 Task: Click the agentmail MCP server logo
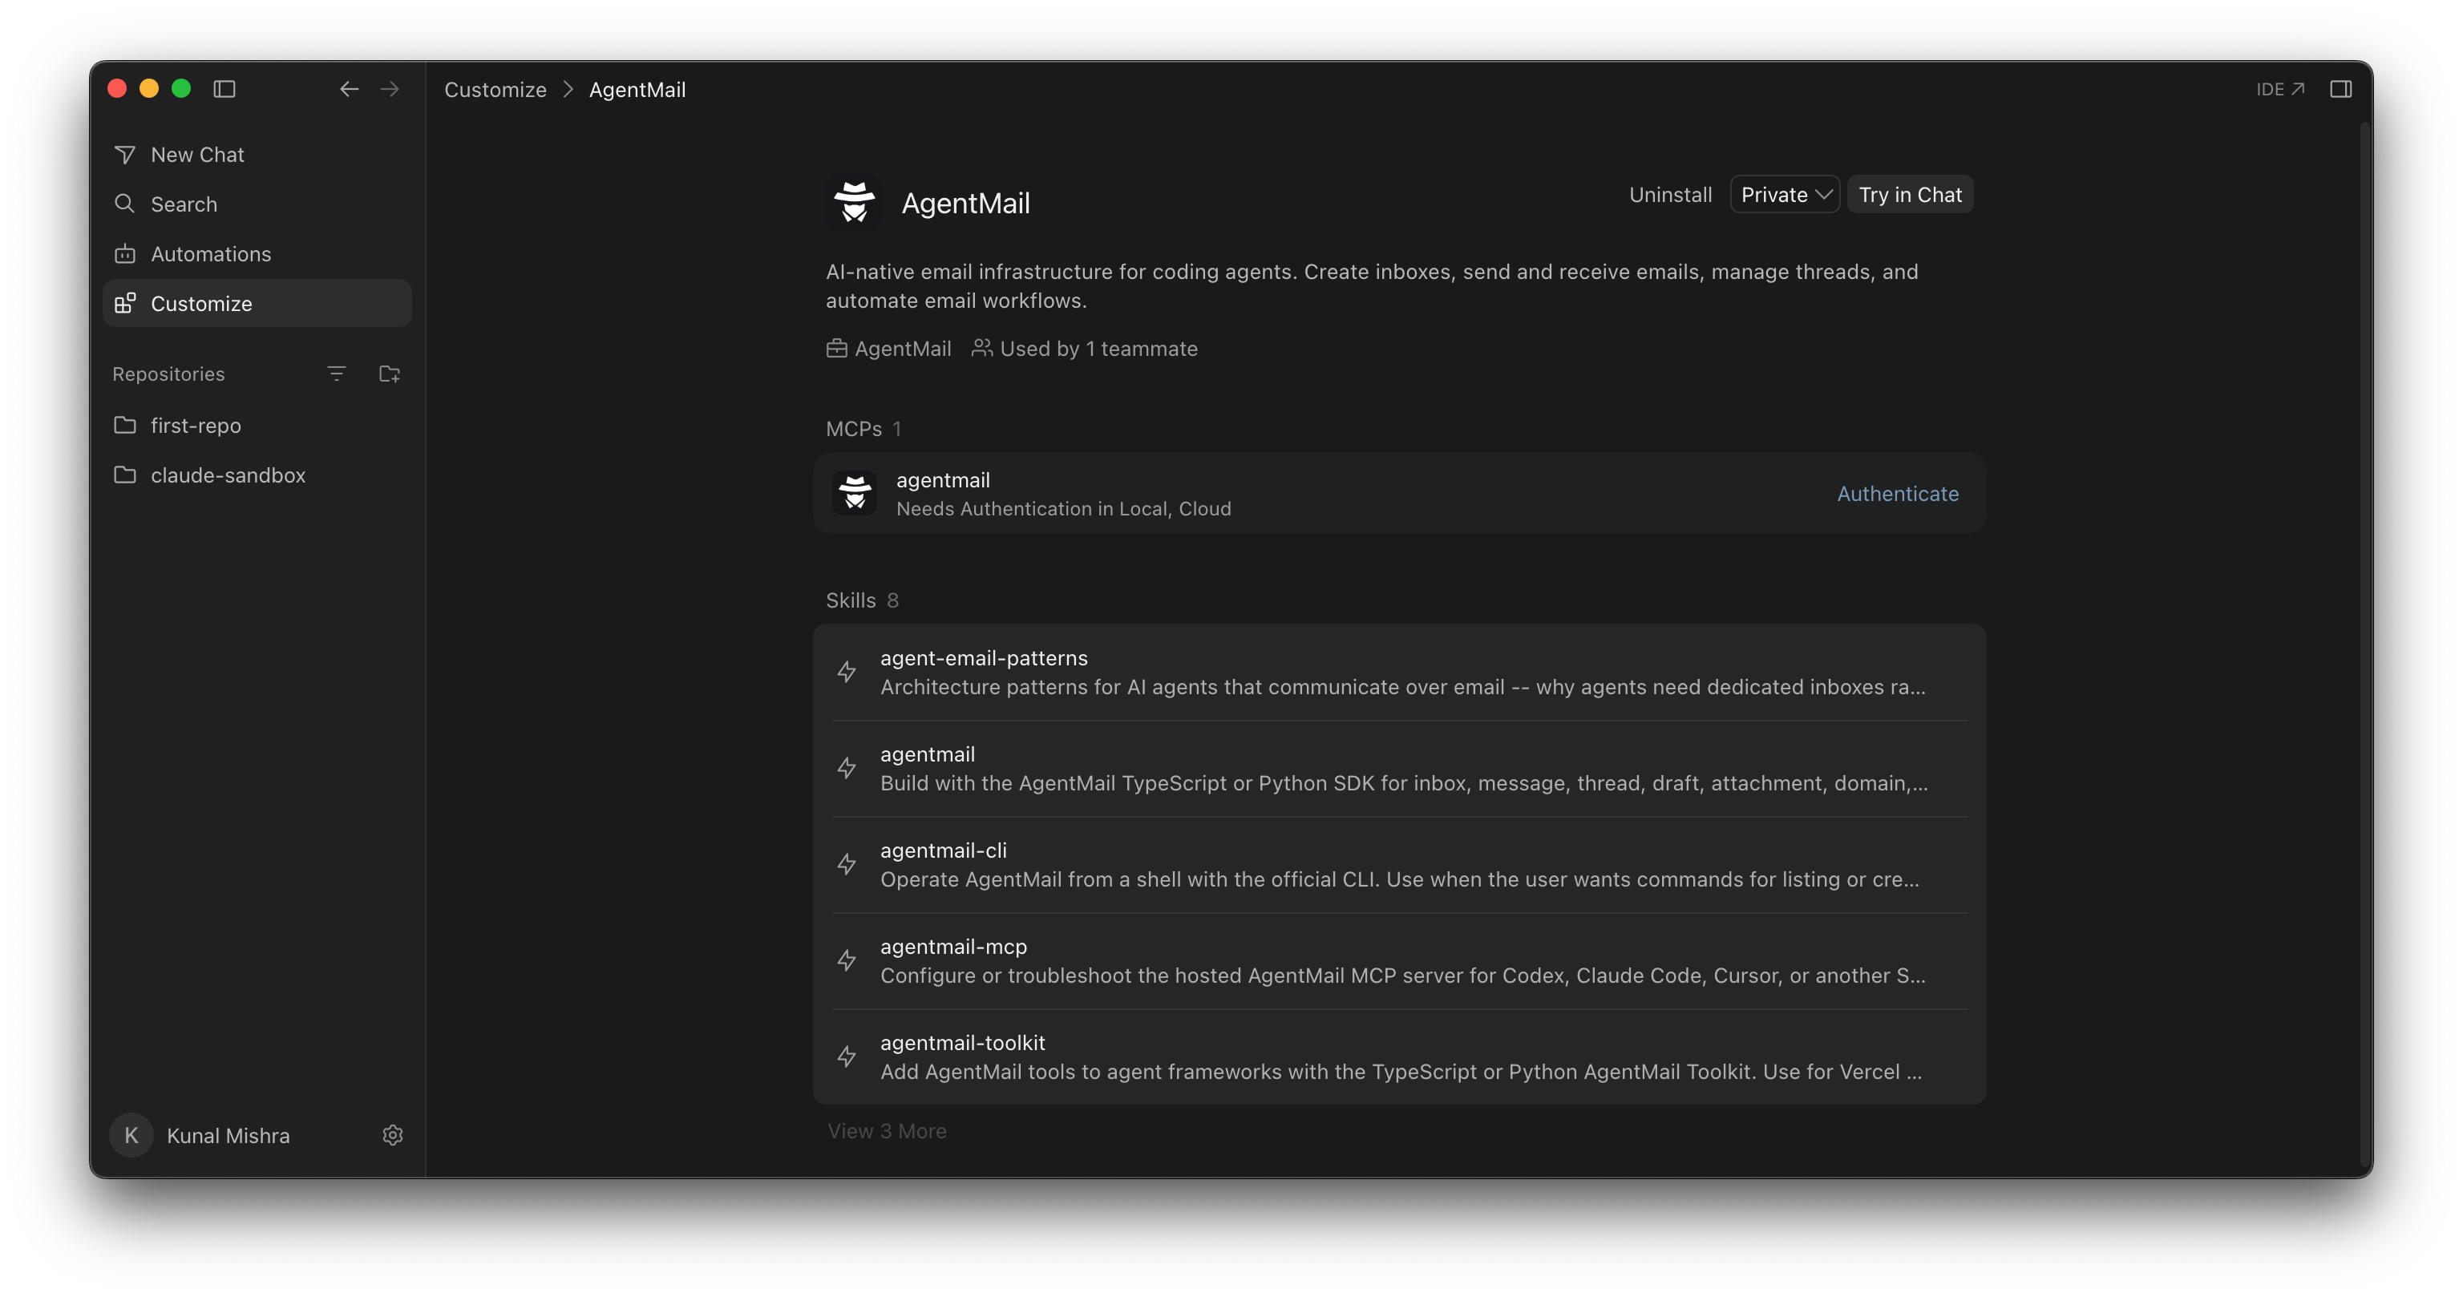point(855,493)
